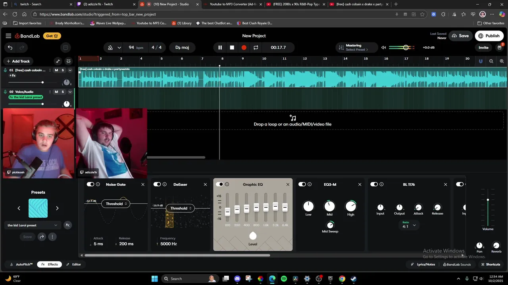508x285 pixels.
Task: Bypass all effects with the Fx-off icon
Action: 67,225
